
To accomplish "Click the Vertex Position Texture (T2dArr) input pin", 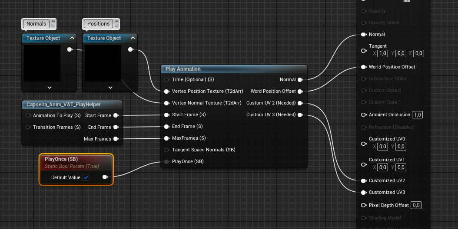I will [166, 92].
